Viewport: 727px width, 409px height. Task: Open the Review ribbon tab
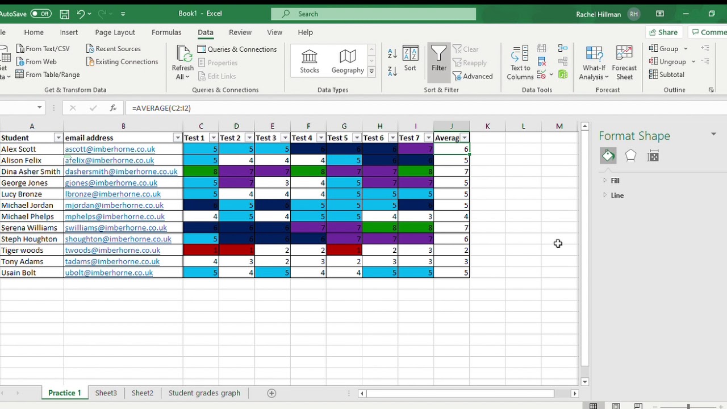(x=240, y=32)
